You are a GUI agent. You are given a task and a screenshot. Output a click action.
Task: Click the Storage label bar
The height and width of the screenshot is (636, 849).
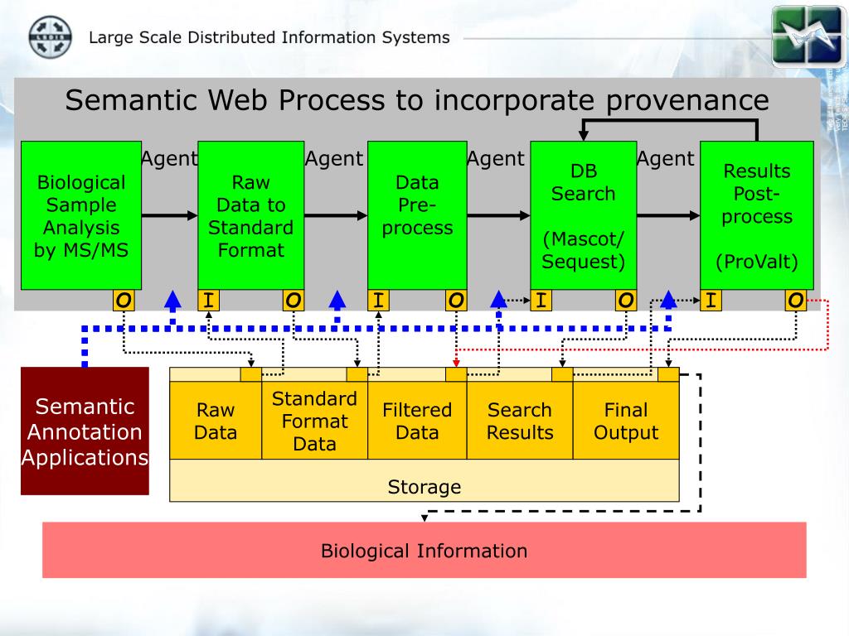[x=424, y=481]
